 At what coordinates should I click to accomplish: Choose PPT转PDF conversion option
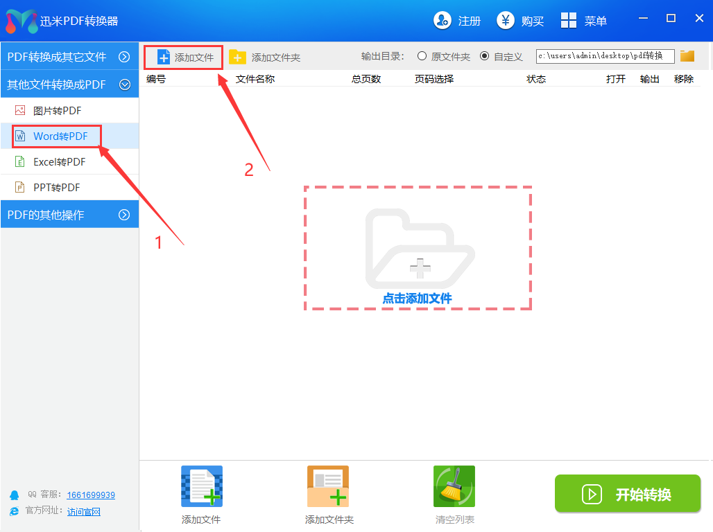tap(56, 187)
